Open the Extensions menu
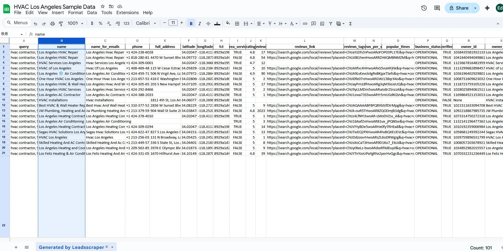The image size is (503, 251). click(127, 12)
